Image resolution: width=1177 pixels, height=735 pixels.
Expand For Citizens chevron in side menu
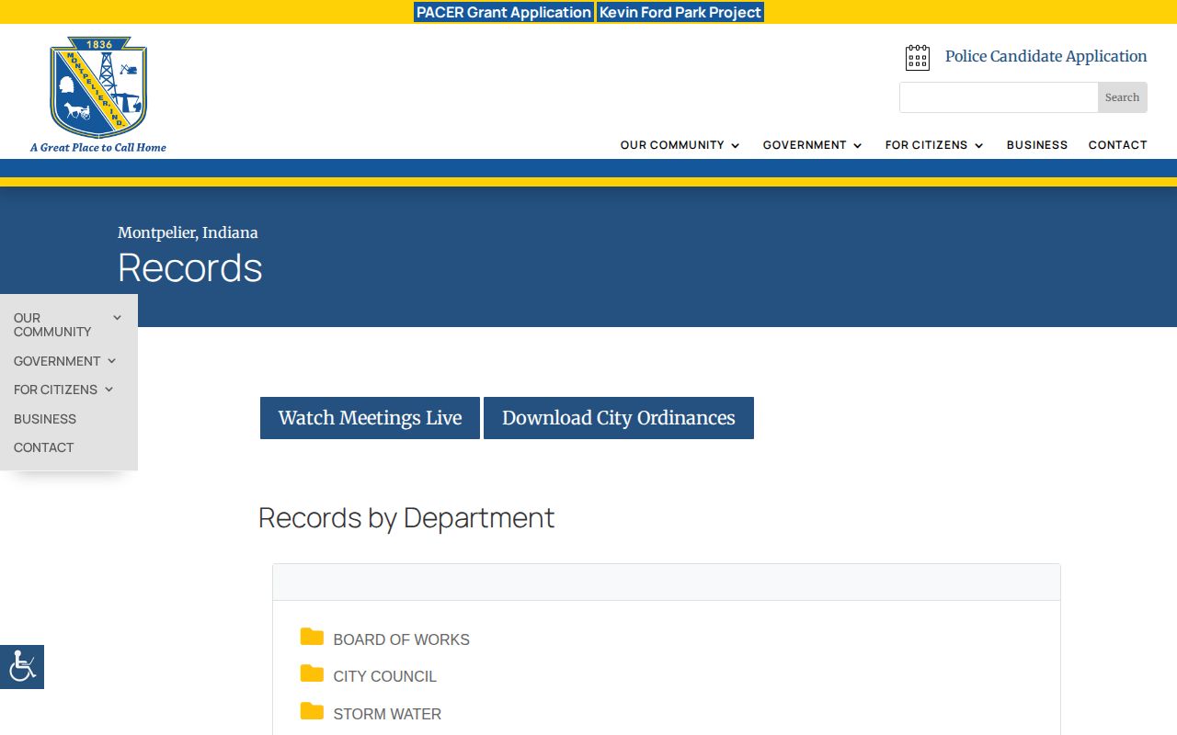point(109,390)
